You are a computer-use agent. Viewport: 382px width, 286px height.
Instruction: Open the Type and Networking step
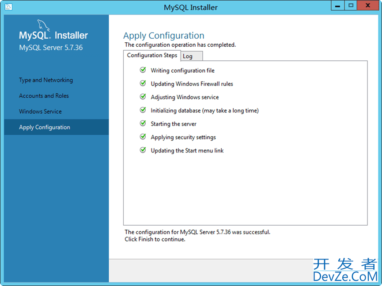tap(46, 80)
